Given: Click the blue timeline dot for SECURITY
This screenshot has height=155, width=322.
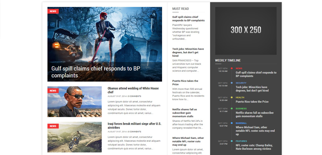Looking at the screenshot, I should click(232, 83).
